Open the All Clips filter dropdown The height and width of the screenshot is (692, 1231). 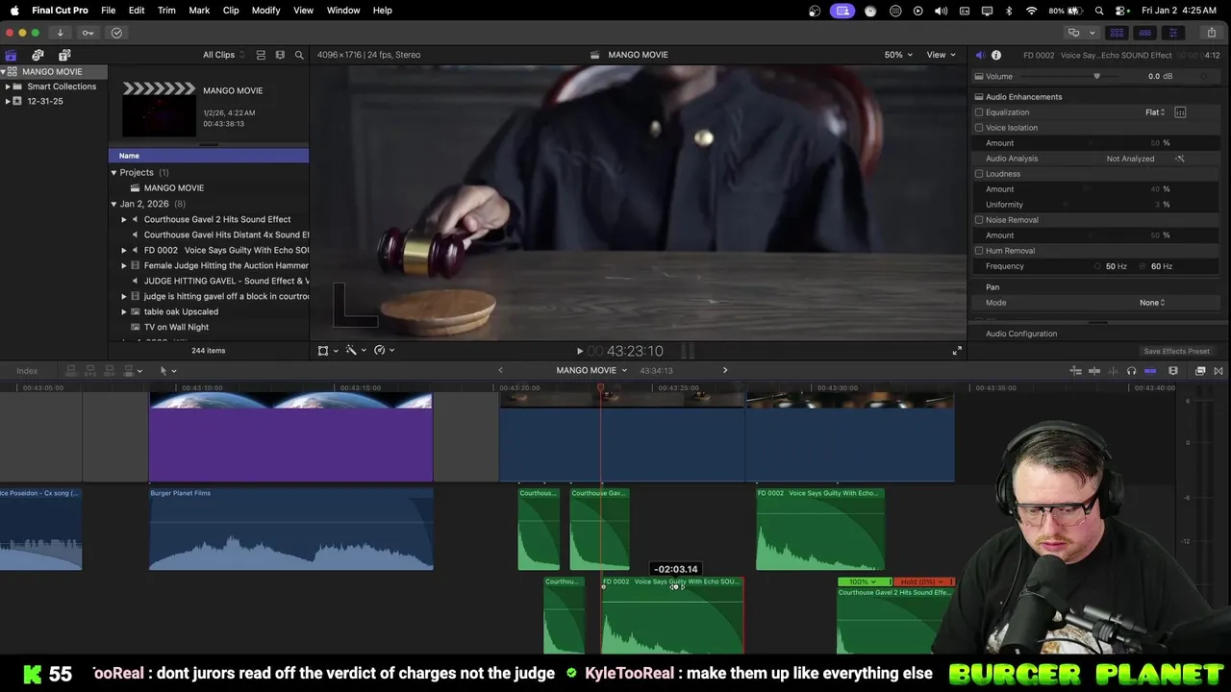[223, 55]
